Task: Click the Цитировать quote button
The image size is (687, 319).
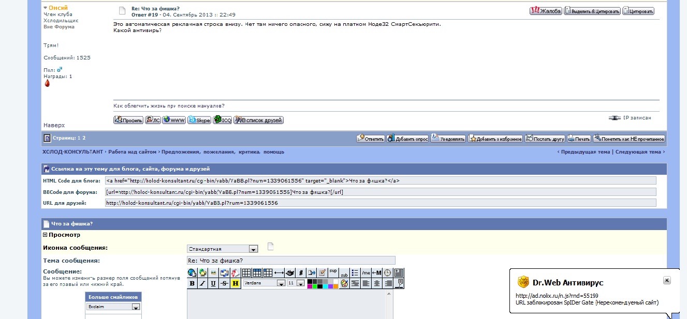Action: pos(638,11)
